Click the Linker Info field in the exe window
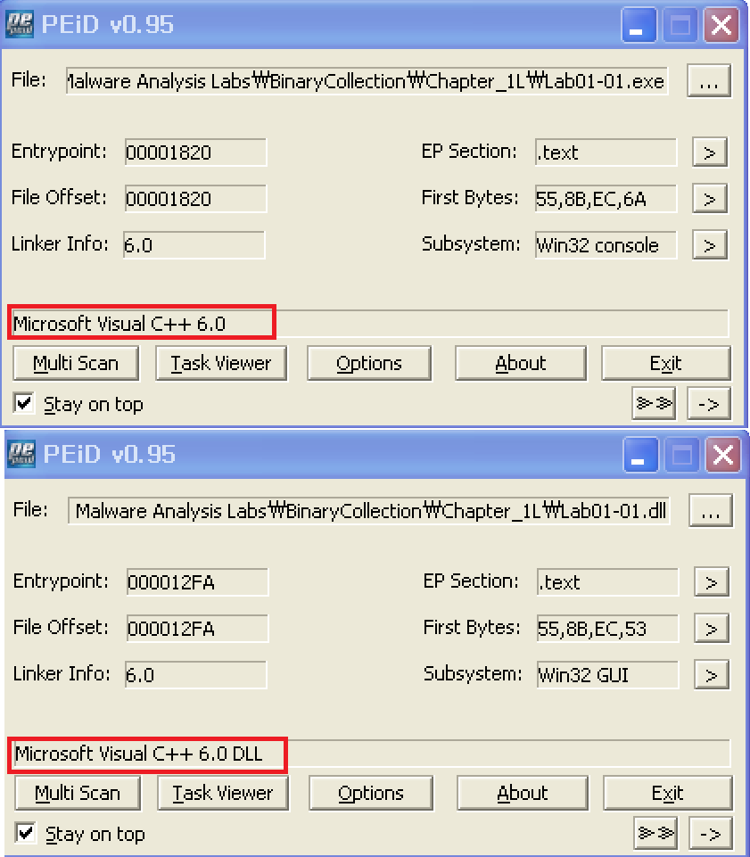This screenshot has width=750, height=857. click(194, 245)
